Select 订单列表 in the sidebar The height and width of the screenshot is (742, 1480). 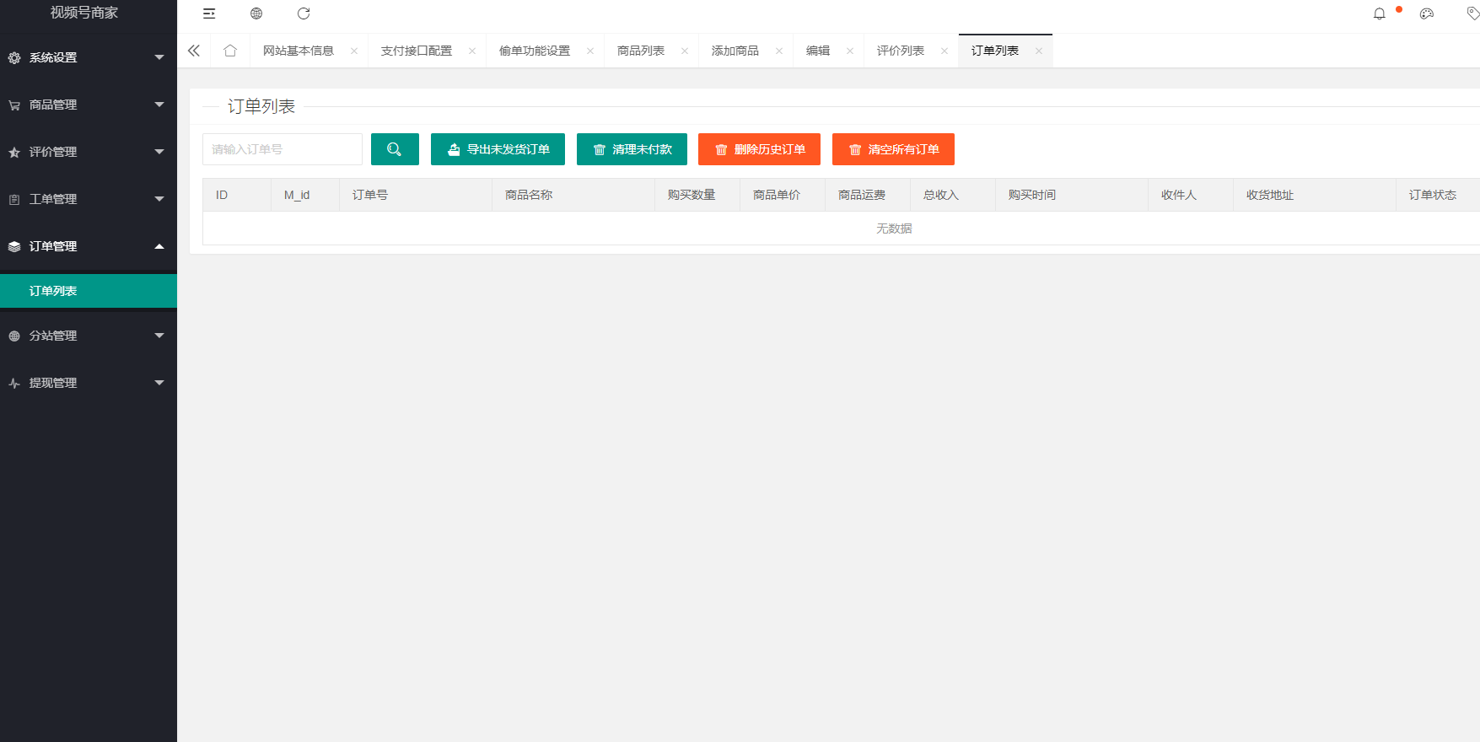88,291
